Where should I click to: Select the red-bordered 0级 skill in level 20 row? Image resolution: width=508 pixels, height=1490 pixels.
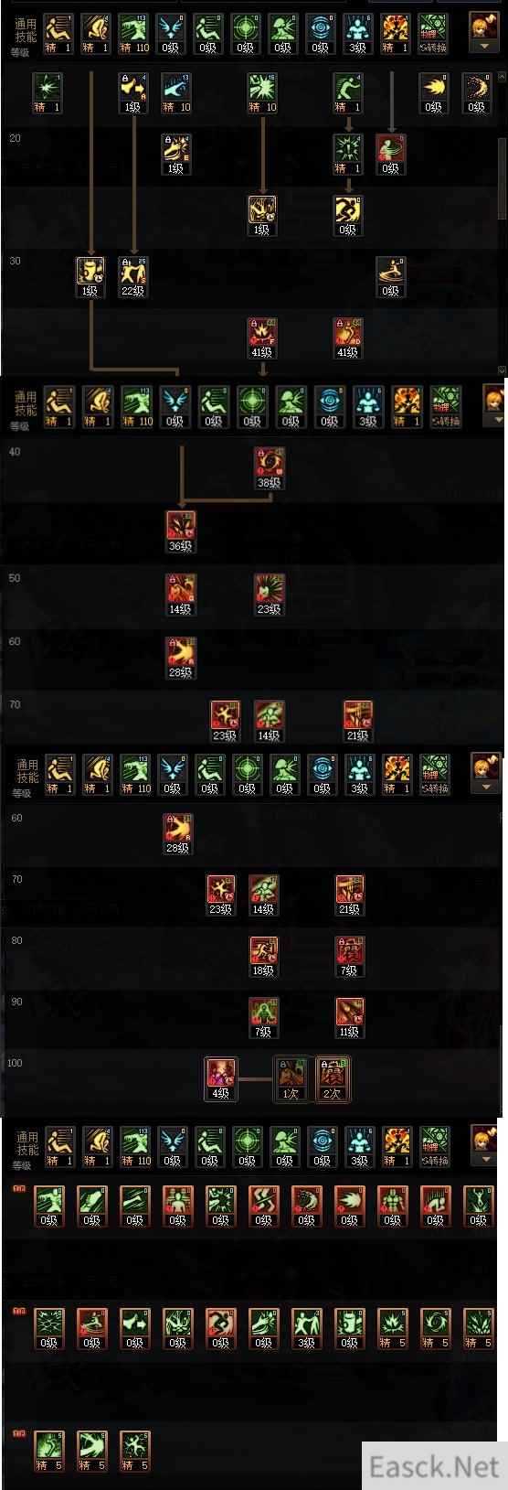click(390, 154)
